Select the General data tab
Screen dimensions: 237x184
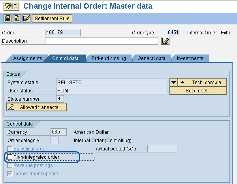click(x=151, y=58)
